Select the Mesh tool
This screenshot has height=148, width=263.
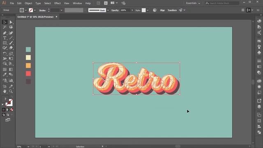pos(5,69)
